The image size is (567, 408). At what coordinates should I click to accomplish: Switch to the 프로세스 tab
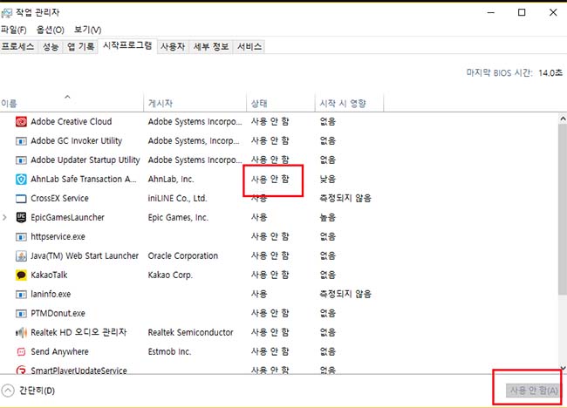[x=18, y=46]
